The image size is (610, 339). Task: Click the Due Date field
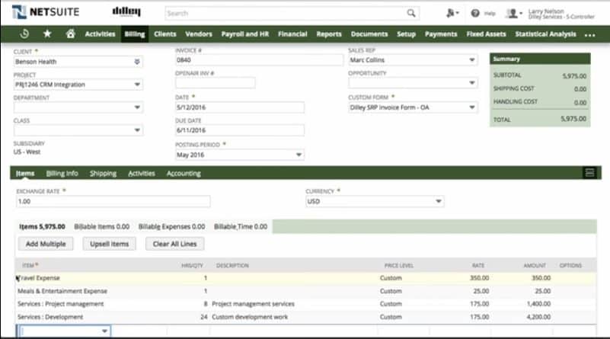240,130
